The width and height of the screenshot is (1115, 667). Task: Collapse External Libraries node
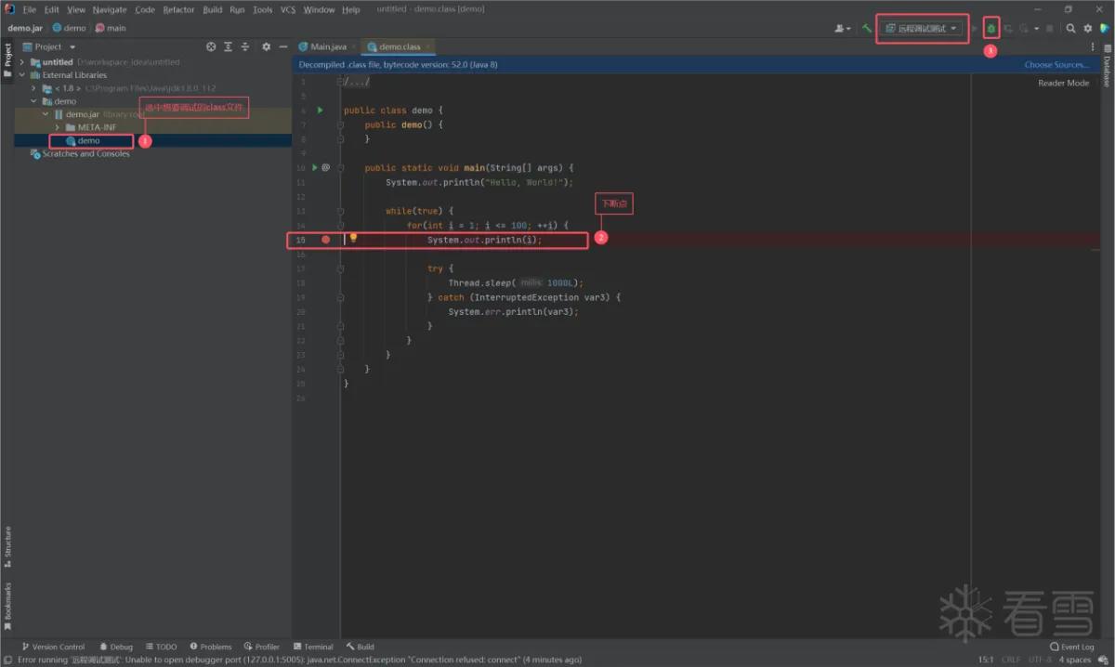click(x=21, y=75)
